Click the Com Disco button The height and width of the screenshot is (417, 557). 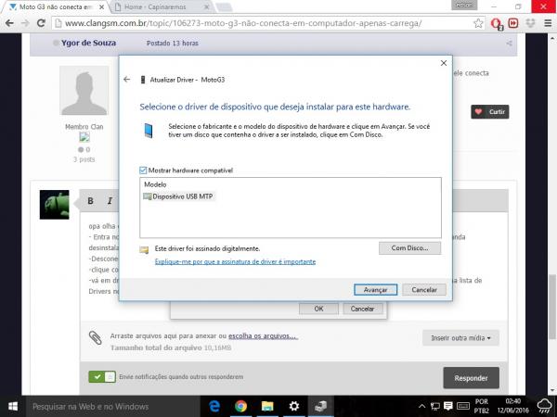pyautogui.click(x=409, y=248)
